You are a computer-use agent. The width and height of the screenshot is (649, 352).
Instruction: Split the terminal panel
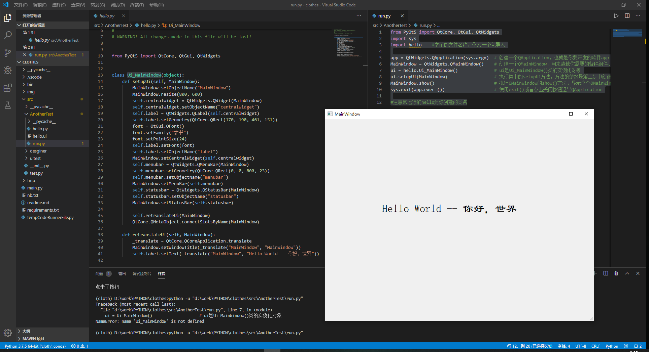click(x=606, y=273)
